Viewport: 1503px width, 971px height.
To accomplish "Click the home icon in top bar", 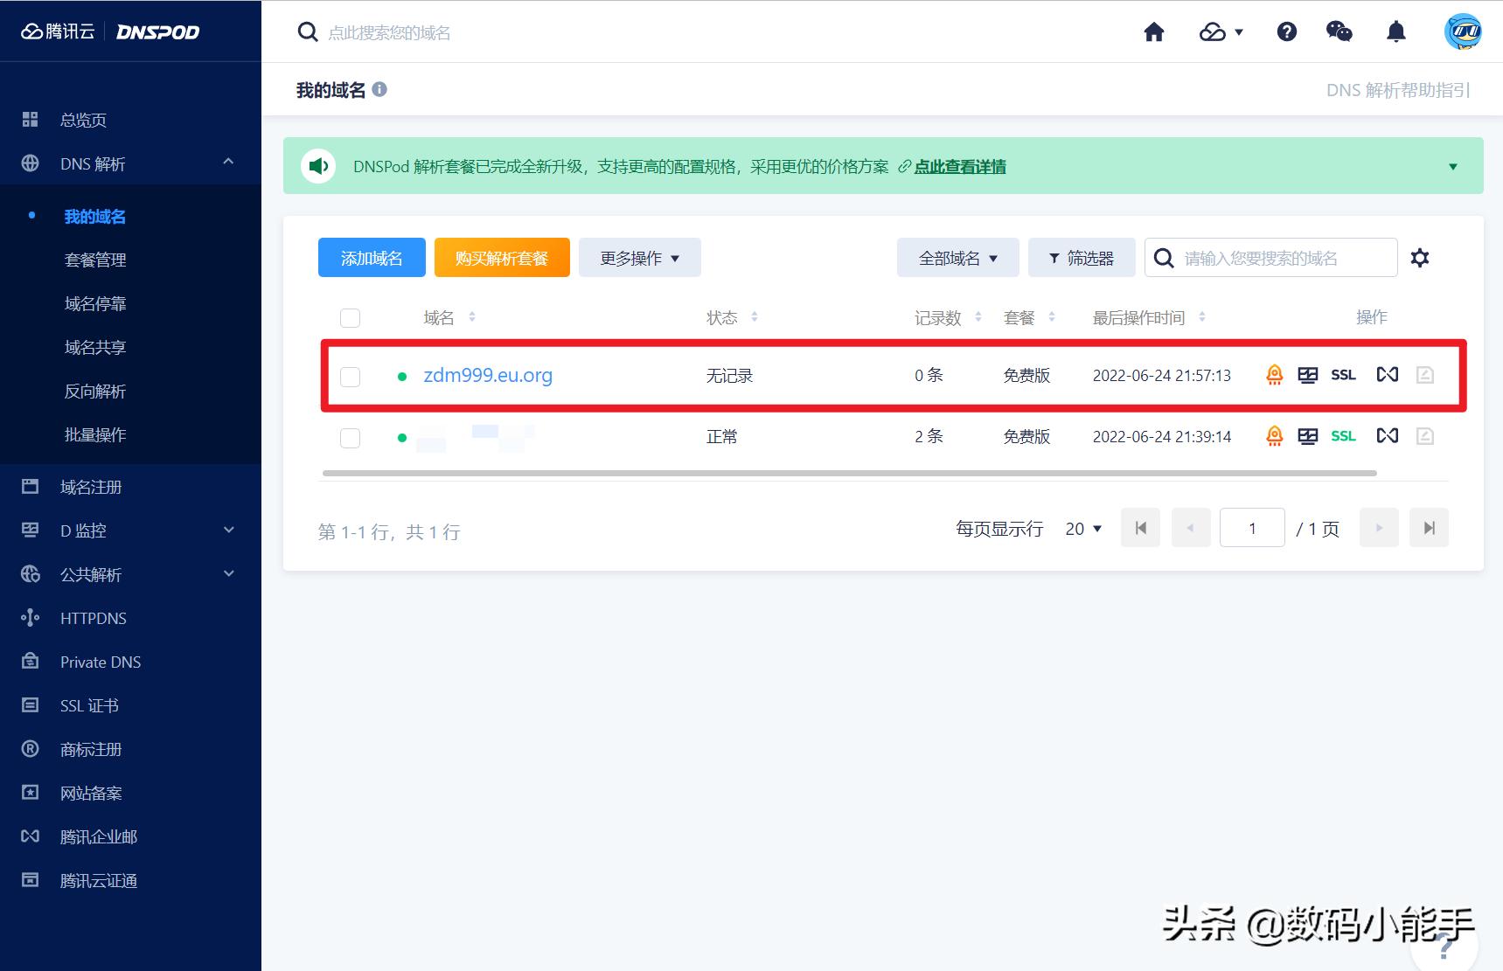I will coord(1153,31).
